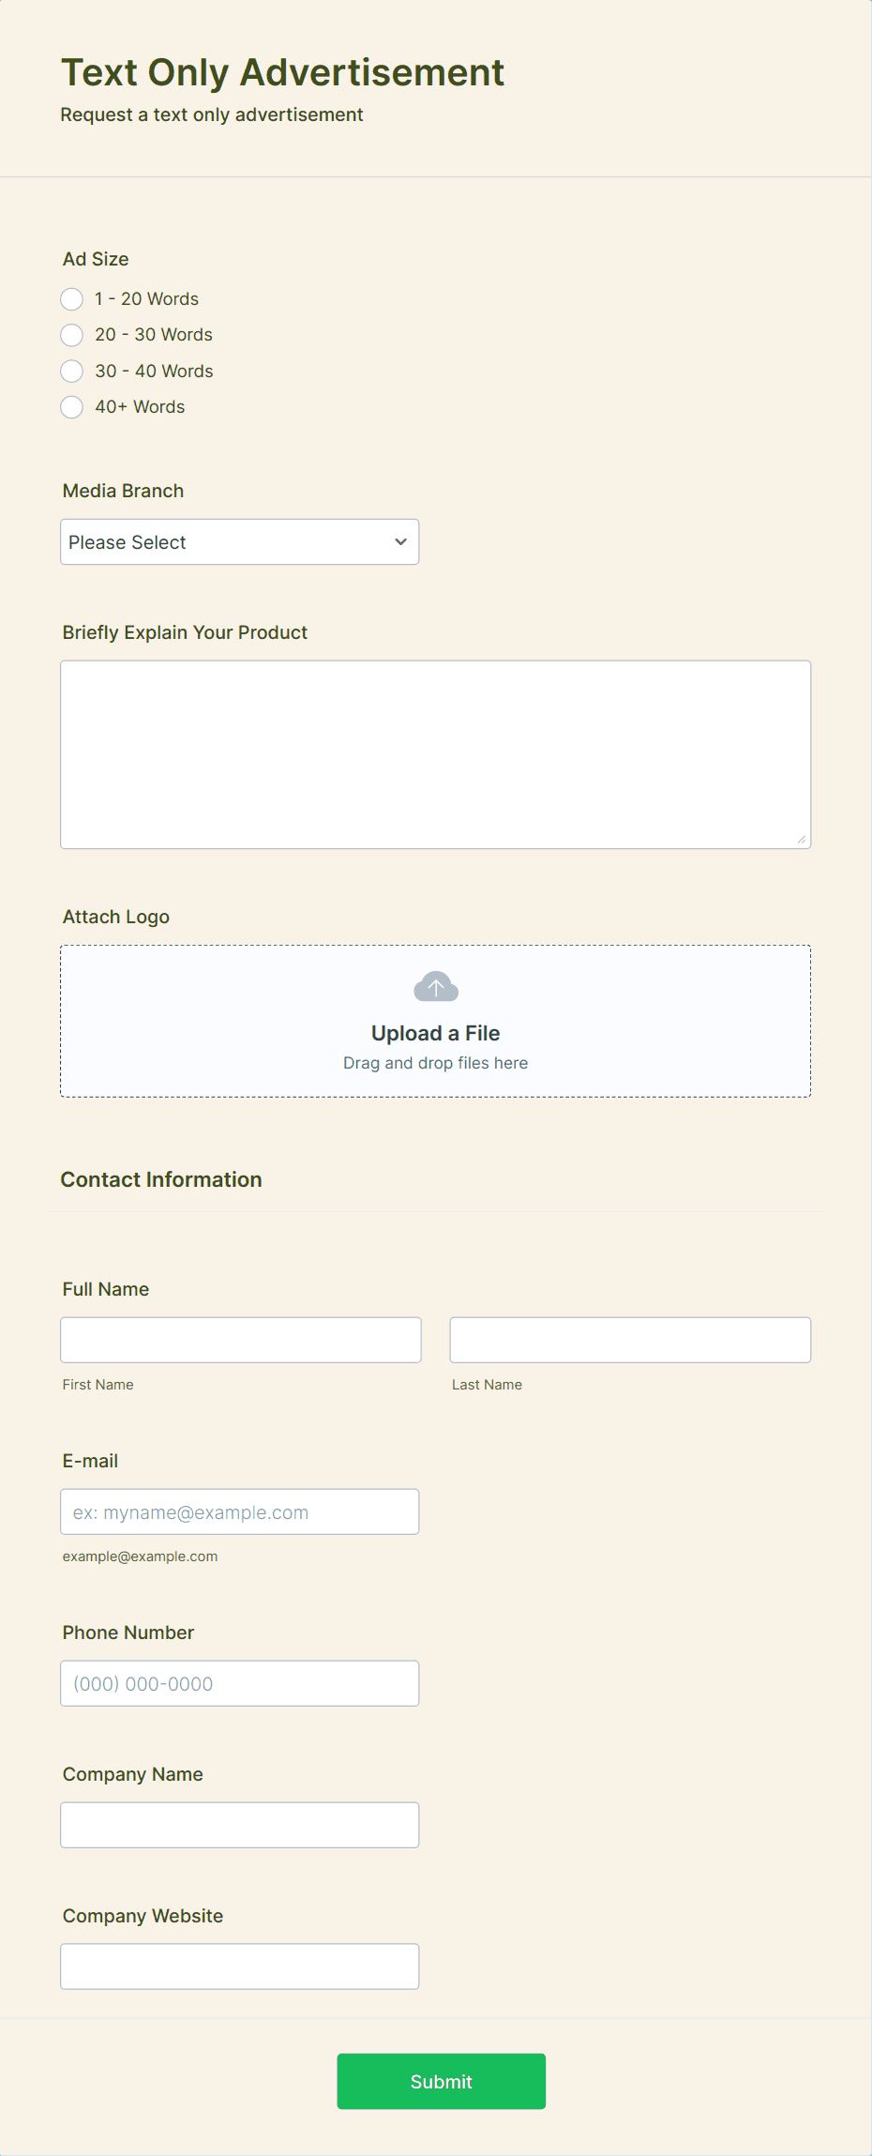Image resolution: width=872 pixels, height=2156 pixels.
Task: Select the '1 - 20 Words' ad size
Action: [71, 298]
